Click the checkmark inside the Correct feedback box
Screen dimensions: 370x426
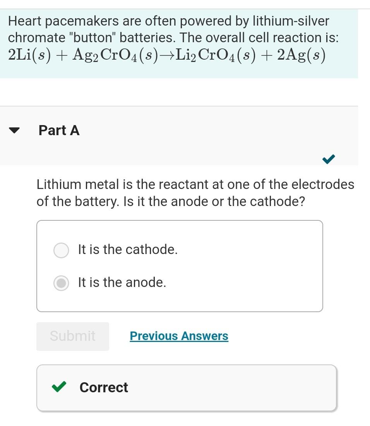coord(59,387)
